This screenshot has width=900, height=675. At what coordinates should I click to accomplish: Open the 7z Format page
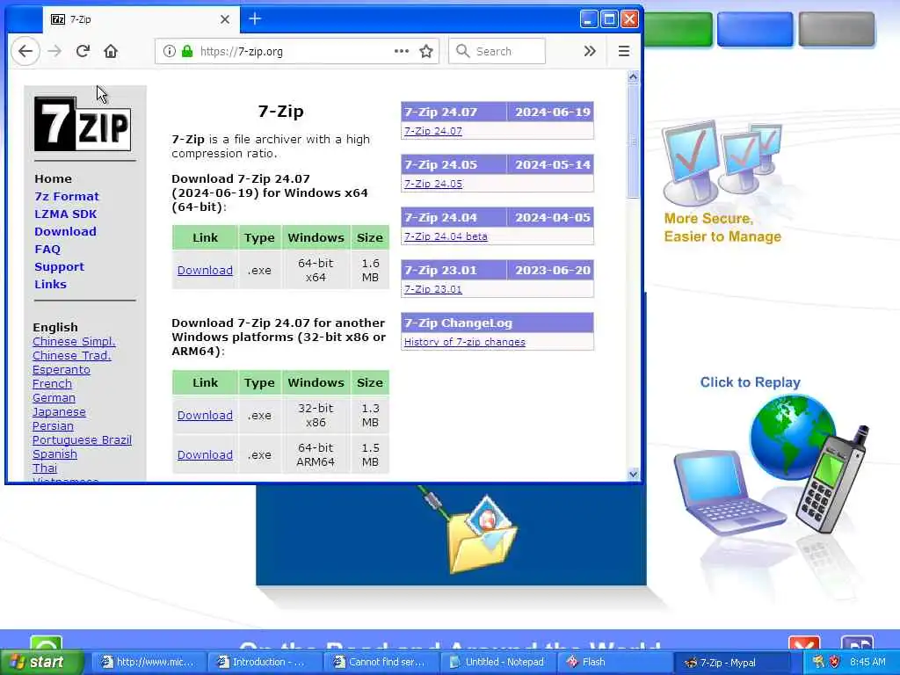tap(67, 196)
